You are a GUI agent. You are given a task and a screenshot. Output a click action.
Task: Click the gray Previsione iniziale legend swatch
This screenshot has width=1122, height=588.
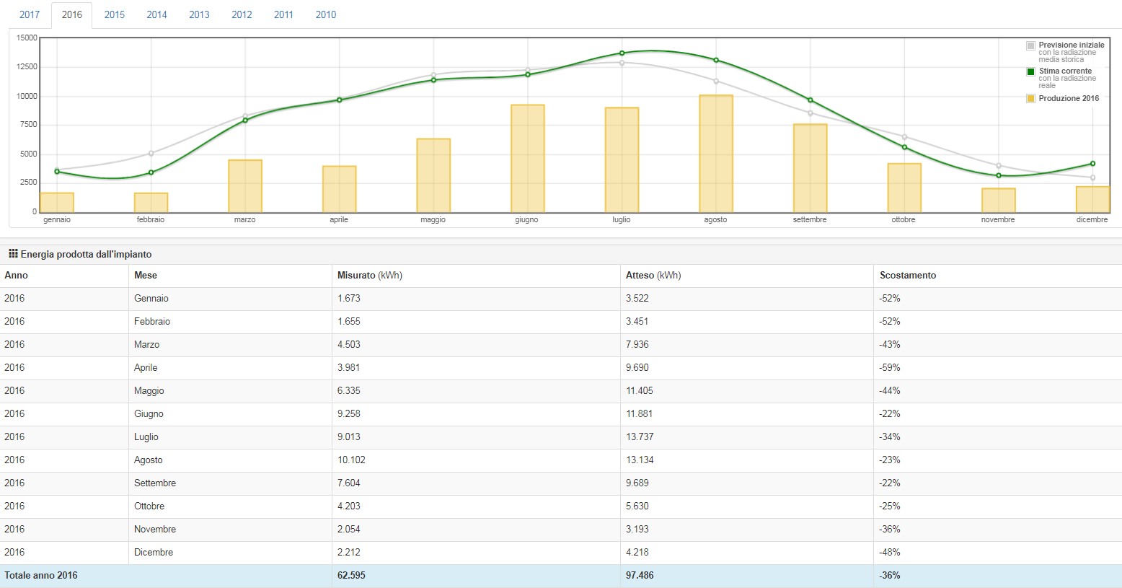(x=1030, y=45)
